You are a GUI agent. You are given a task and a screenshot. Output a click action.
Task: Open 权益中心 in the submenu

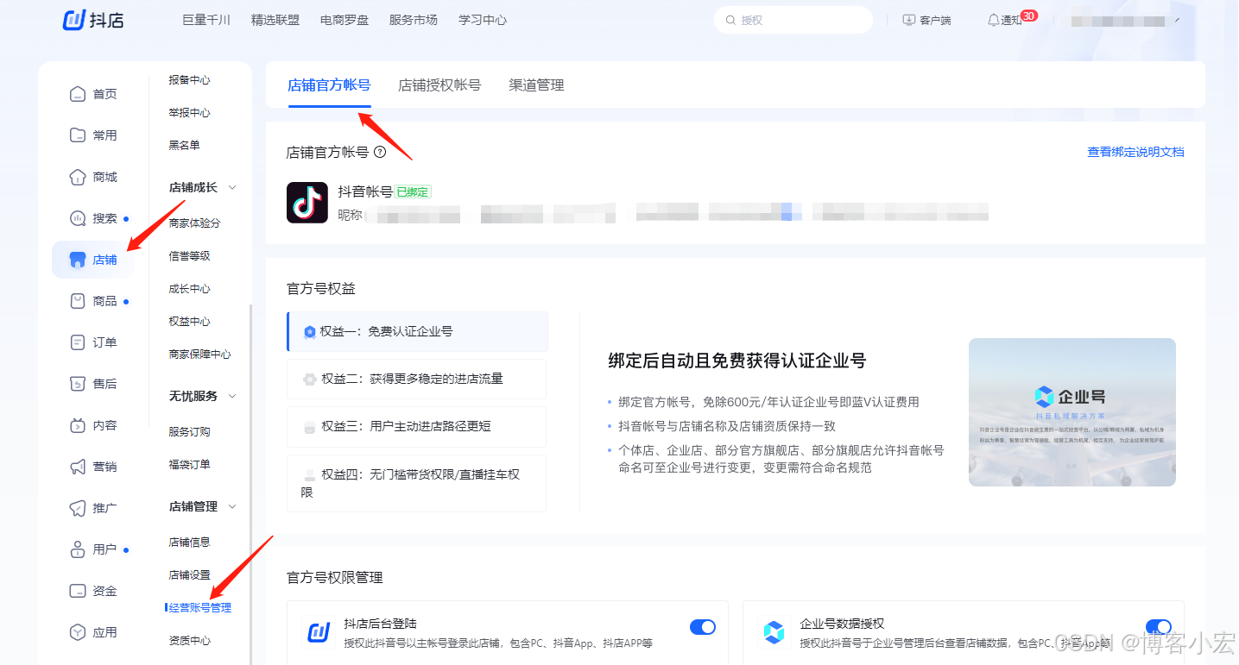click(x=190, y=322)
